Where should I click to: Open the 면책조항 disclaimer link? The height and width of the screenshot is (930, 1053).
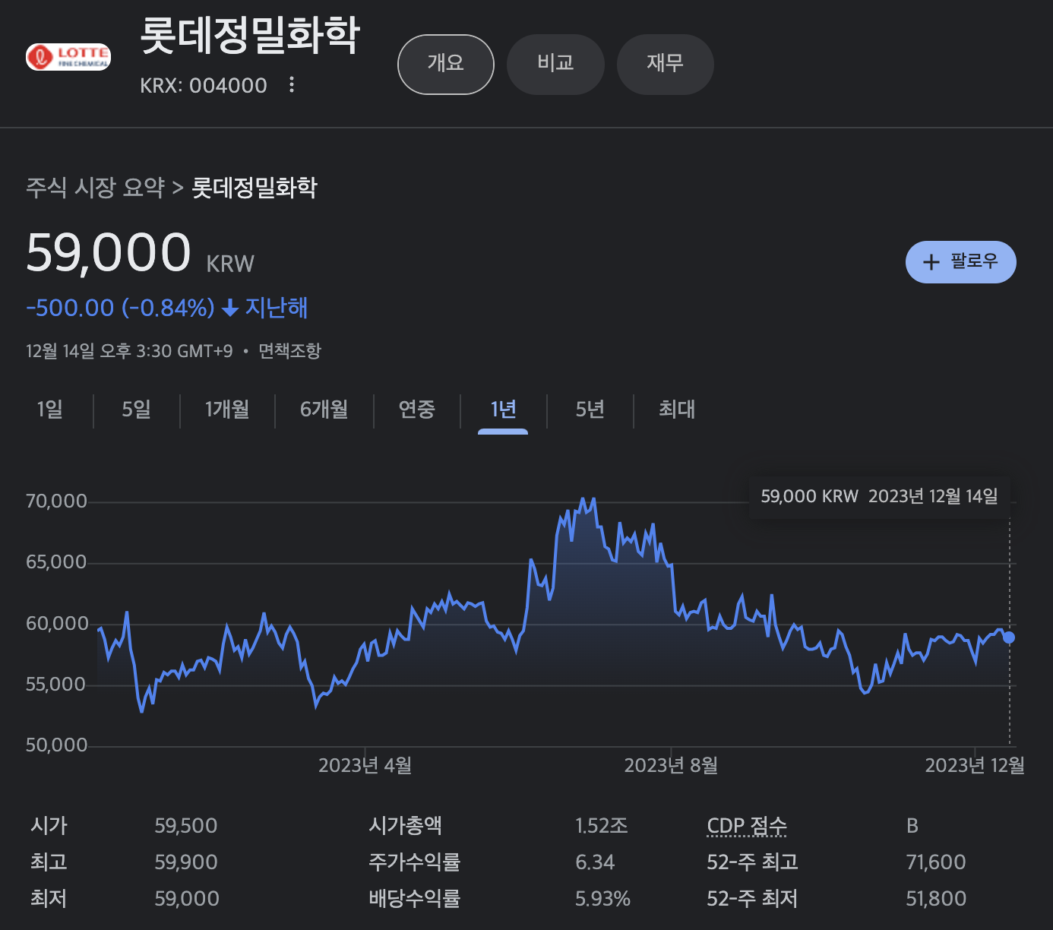point(290,351)
